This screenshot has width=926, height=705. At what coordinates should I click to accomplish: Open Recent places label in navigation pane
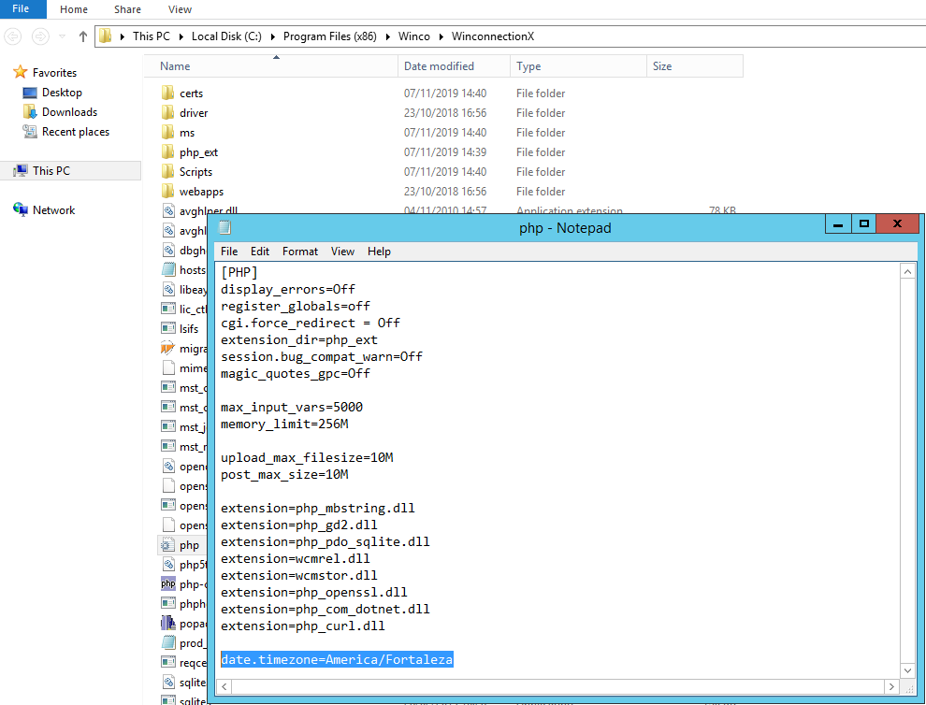click(x=76, y=132)
